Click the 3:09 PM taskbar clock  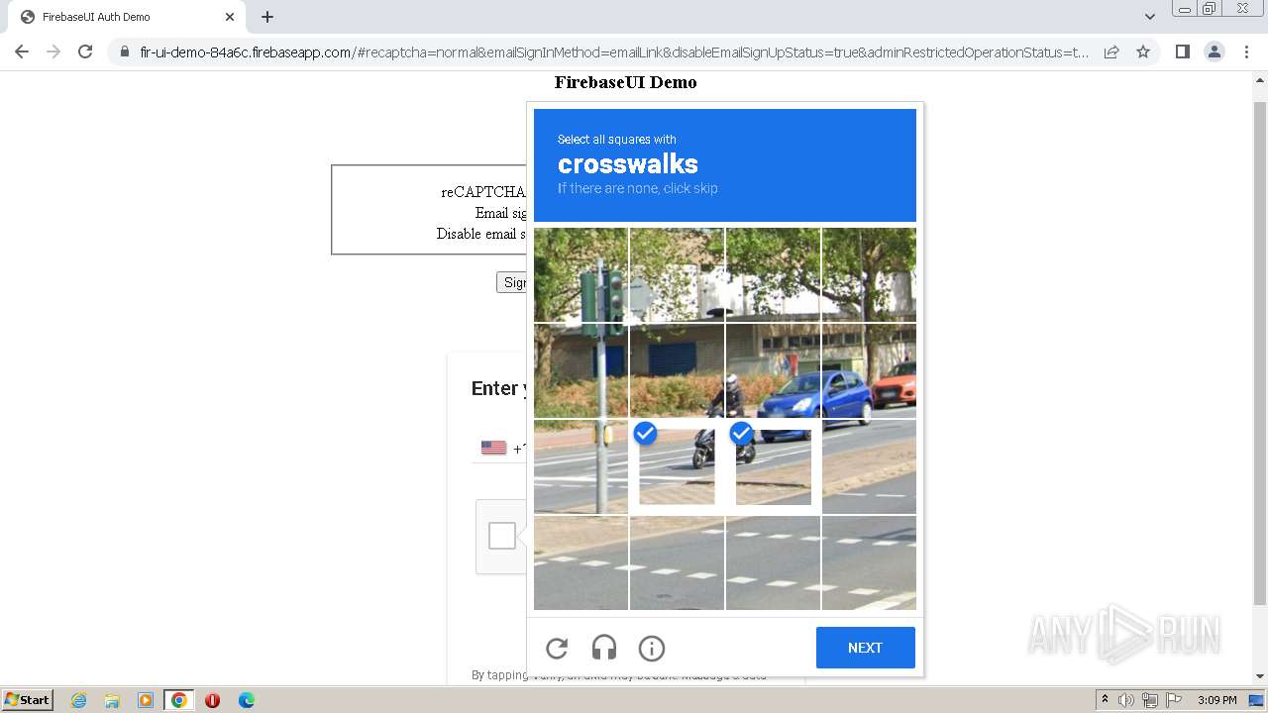point(1216,700)
